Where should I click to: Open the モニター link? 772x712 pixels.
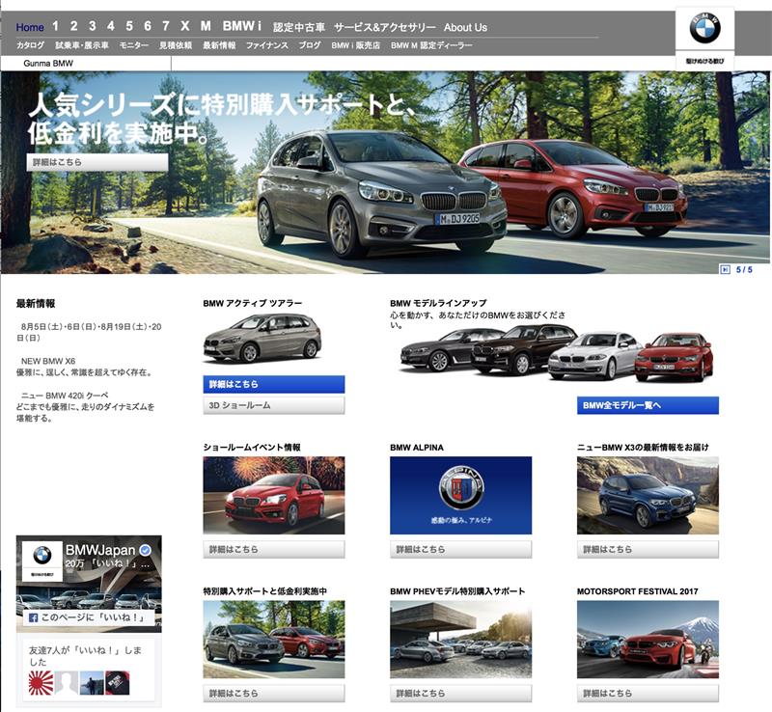[x=133, y=45]
